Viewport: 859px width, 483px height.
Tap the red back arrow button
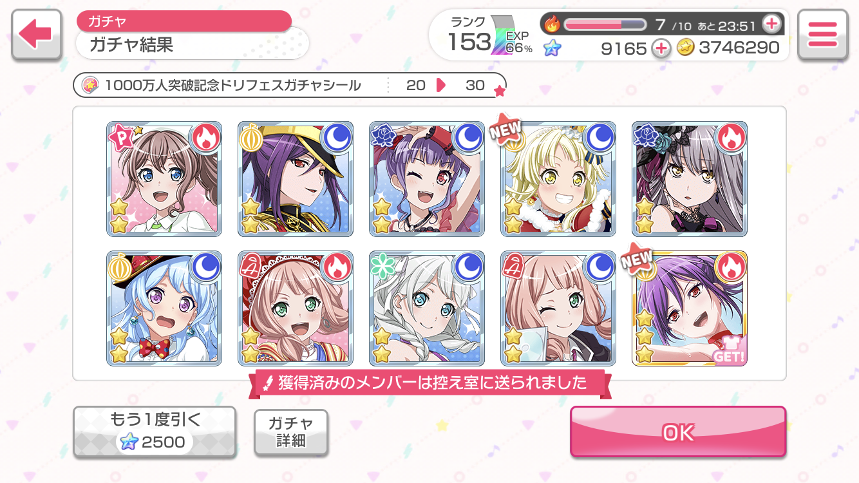[x=37, y=35]
